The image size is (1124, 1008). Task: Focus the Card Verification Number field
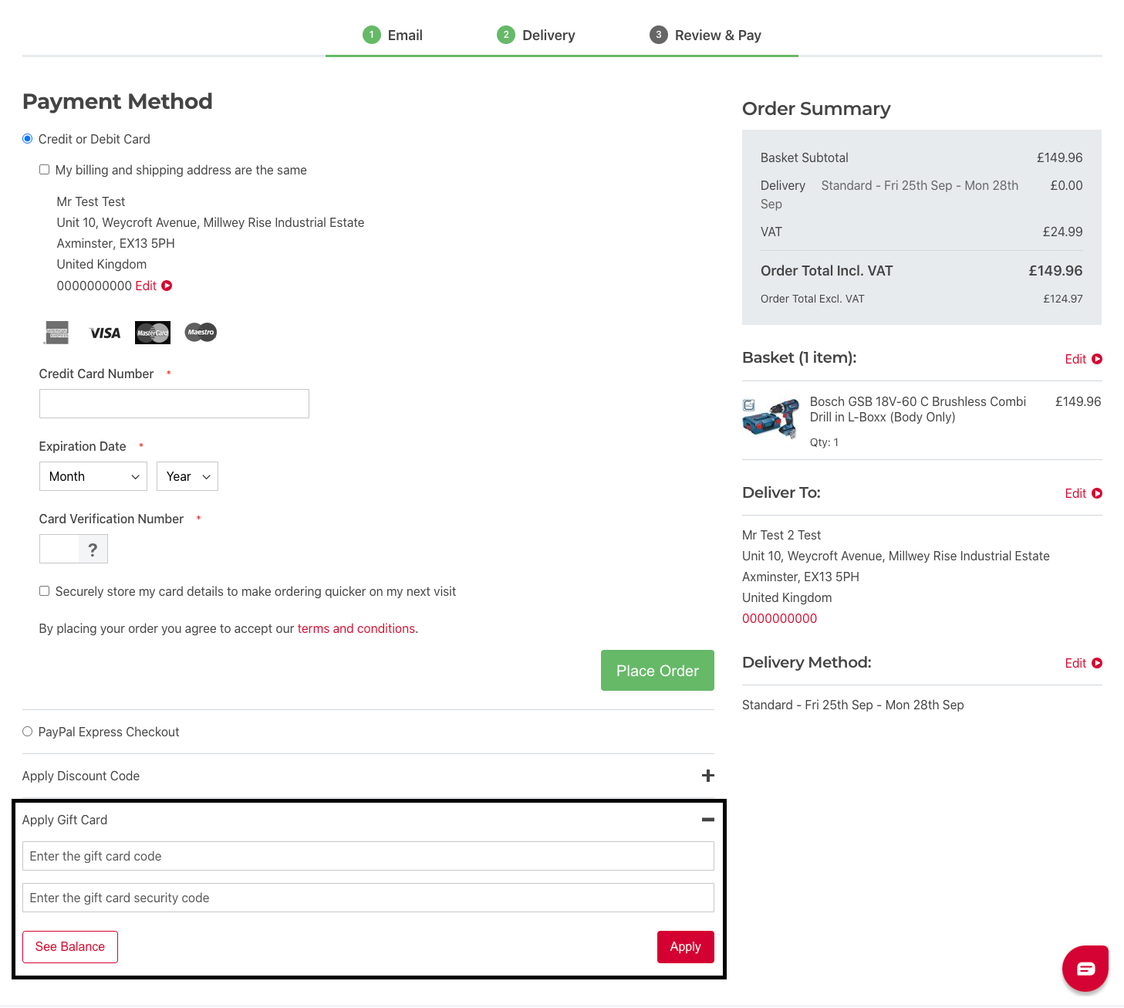click(59, 550)
